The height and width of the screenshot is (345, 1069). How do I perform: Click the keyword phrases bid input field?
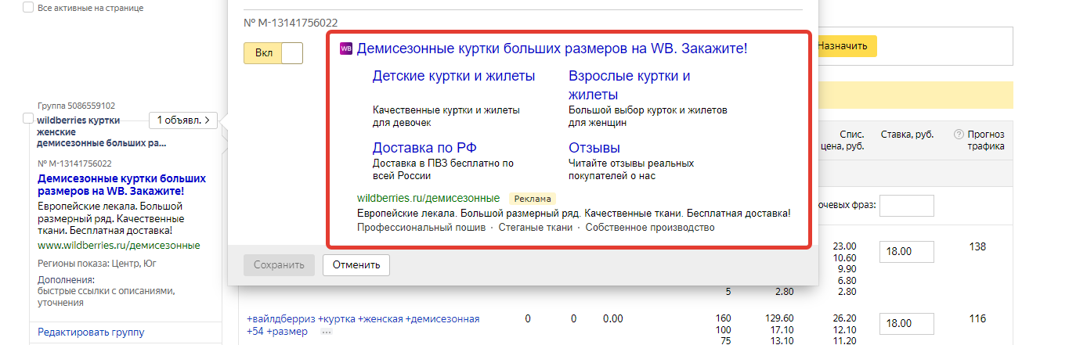pos(907,206)
